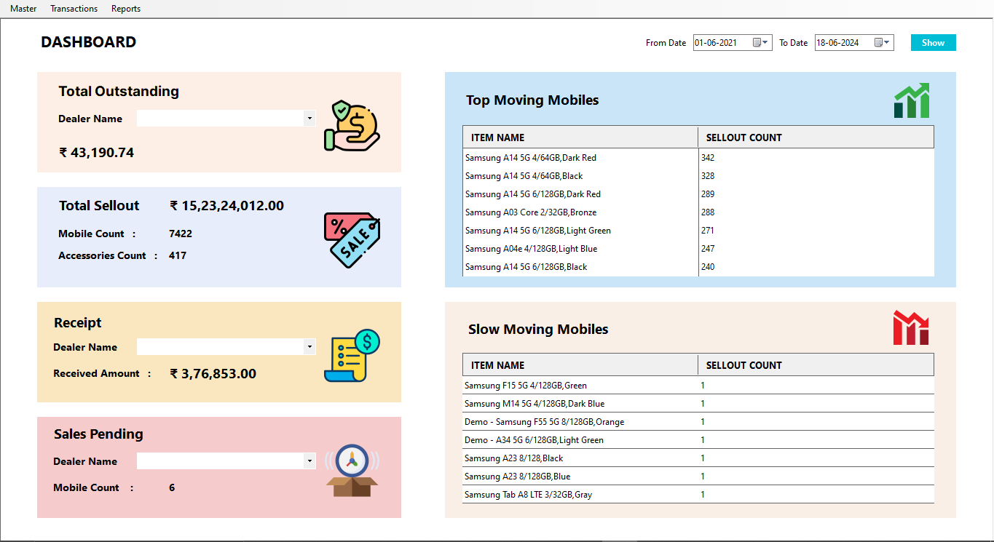Select row Samsung A14 5G 4/64GB,Black
Screen dimensions: 994x542
(698, 176)
